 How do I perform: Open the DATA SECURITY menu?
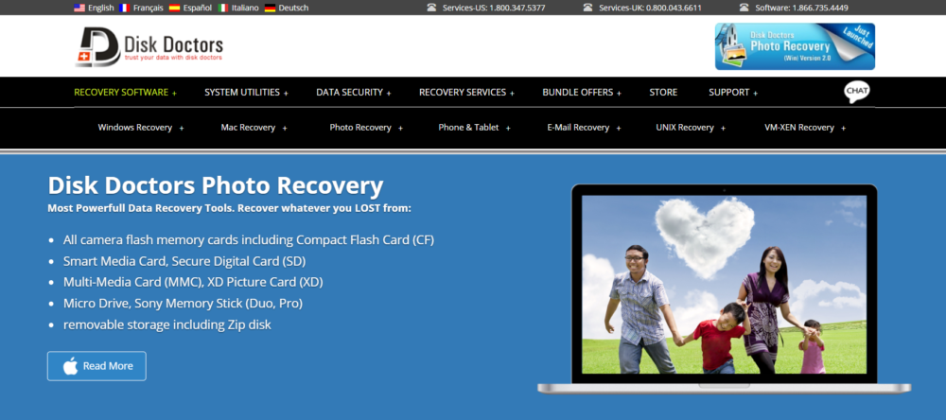[349, 93]
